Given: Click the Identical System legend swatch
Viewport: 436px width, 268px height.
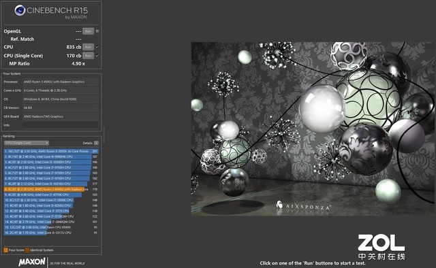Looking at the screenshot, I should pyautogui.click(x=27, y=250).
